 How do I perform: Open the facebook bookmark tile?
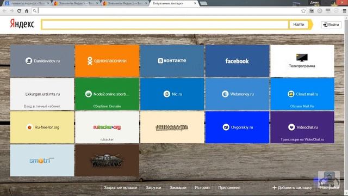(x=237, y=61)
